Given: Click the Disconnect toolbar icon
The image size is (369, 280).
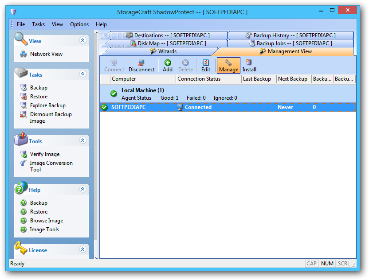Looking at the screenshot, I should pyautogui.click(x=141, y=62).
